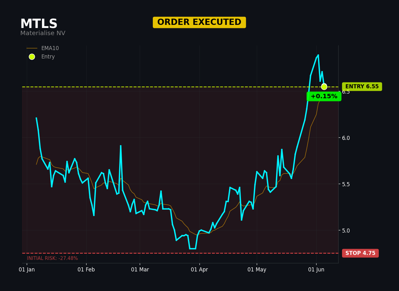This screenshot has height=291, width=399.
Task: Click the 5.5 price axis label
Action: (346, 184)
